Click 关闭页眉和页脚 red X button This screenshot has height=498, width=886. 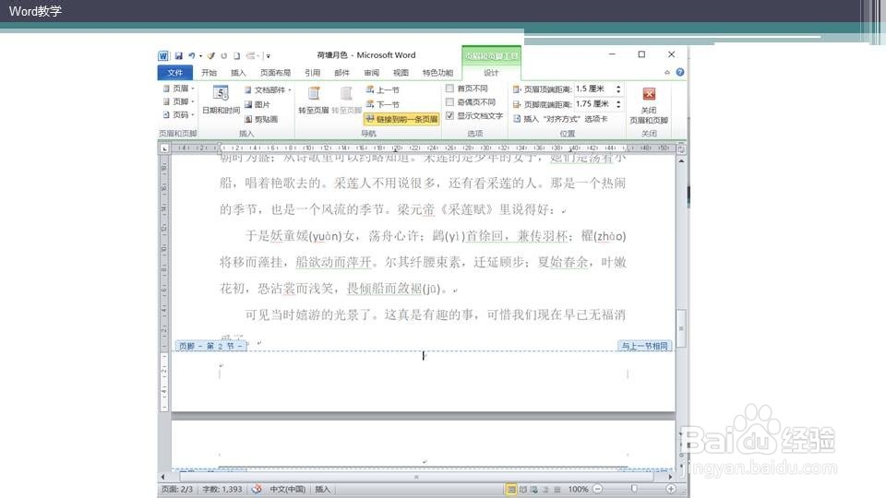pos(649,94)
